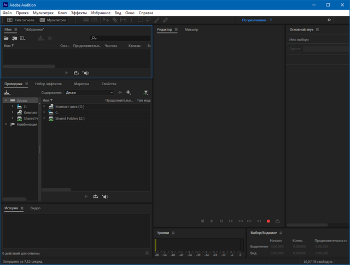350x265 pixels.
Task: Click the levels meter dB scale
Action: coord(199,255)
